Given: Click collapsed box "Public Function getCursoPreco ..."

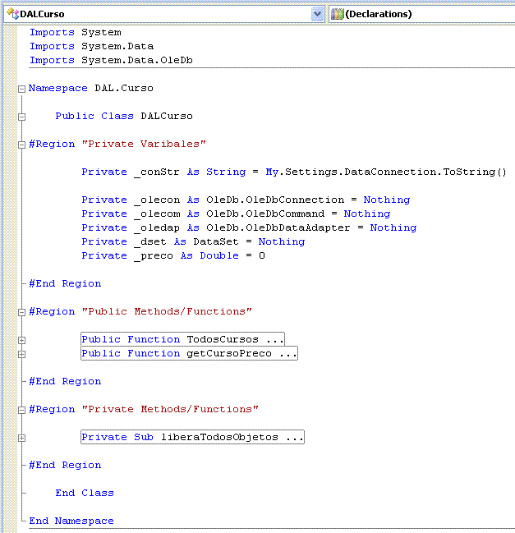Looking at the screenshot, I should [190, 353].
